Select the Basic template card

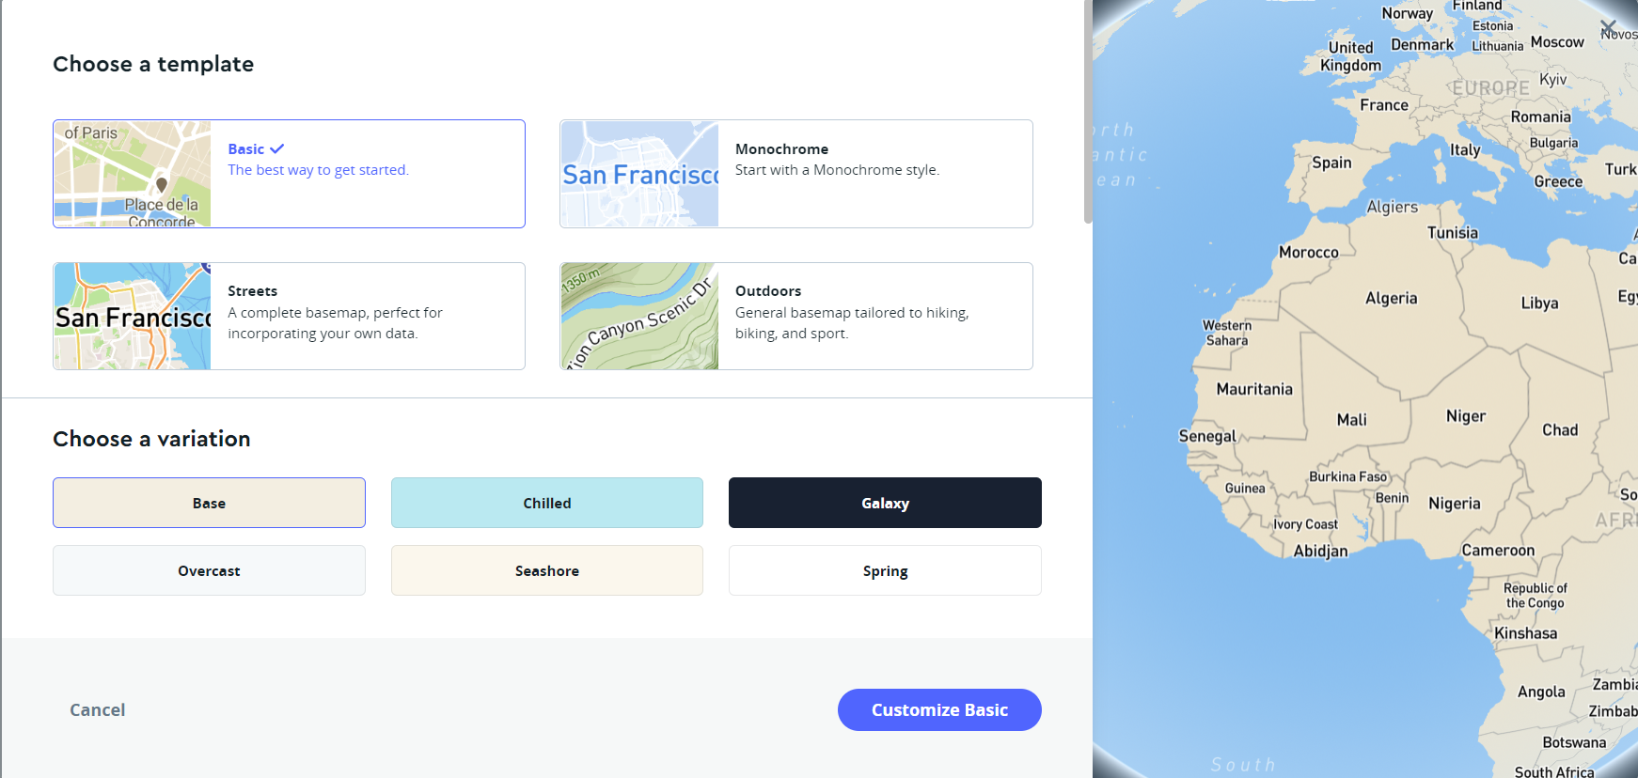pos(289,174)
